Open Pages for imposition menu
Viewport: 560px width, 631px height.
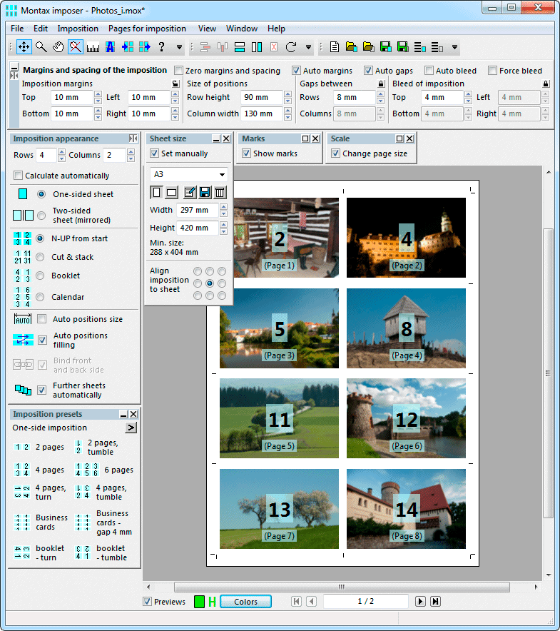pos(147,29)
